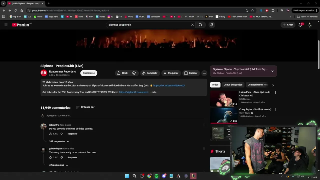320x180 pixels.
Task: Expand 102 respuestas replies
Action: pyautogui.click(x=59, y=141)
